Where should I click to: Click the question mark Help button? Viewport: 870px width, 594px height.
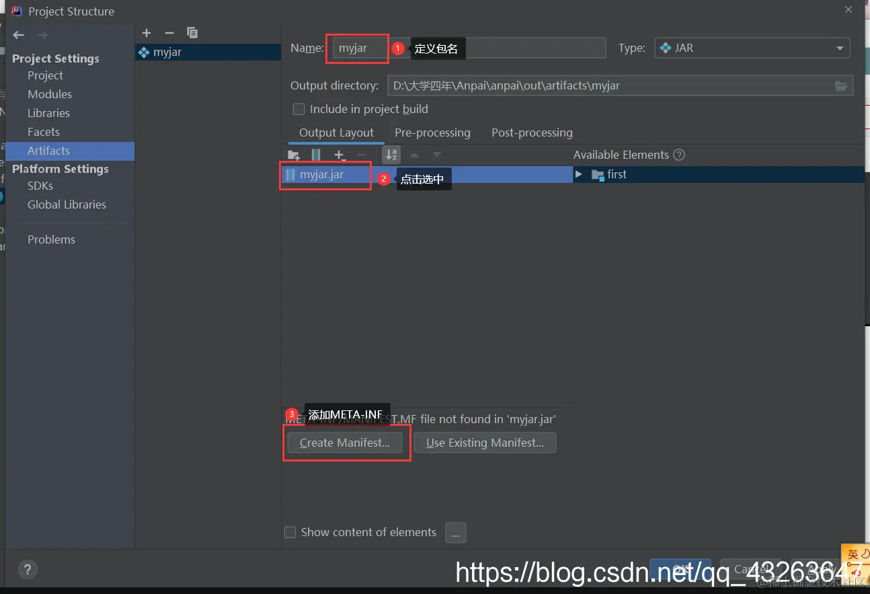coord(28,569)
